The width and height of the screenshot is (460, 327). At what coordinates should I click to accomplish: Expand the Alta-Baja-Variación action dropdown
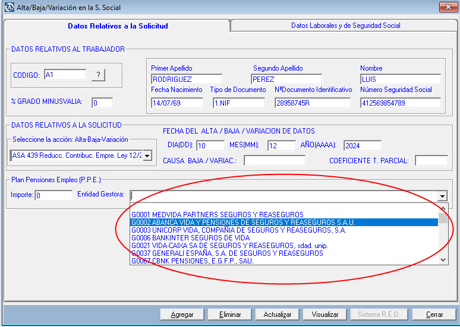coord(147,155)
